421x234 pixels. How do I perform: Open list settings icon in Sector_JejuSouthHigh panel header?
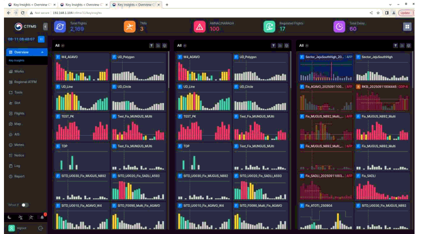(402, 46)
